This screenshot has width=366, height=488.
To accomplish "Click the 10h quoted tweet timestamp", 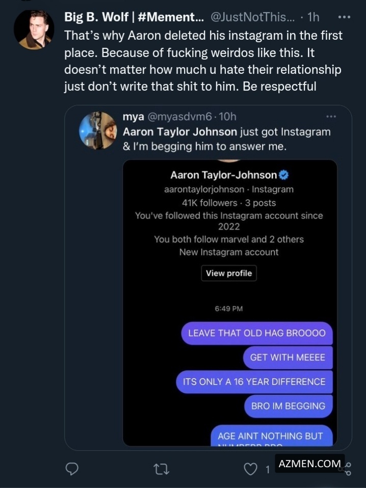I will pos(227,117).
